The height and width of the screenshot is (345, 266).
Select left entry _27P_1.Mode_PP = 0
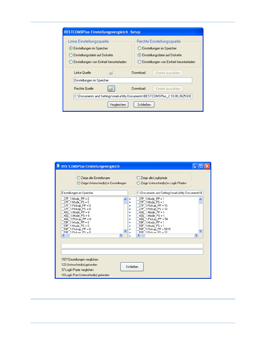pyautogui.click(x=76, y=199)
